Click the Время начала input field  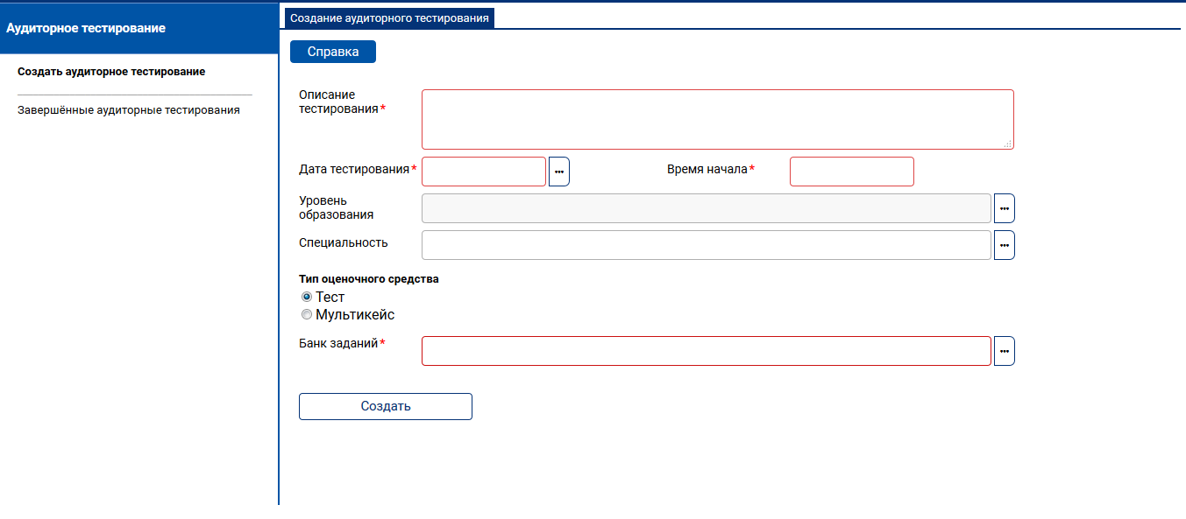(x=851, y=172)
